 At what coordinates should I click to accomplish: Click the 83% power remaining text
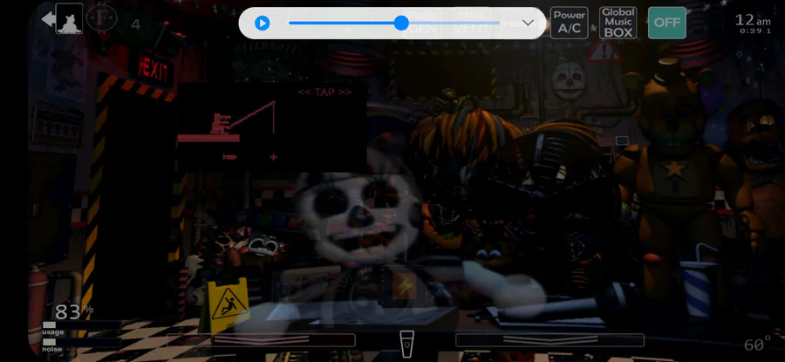(x=74, y=312)
